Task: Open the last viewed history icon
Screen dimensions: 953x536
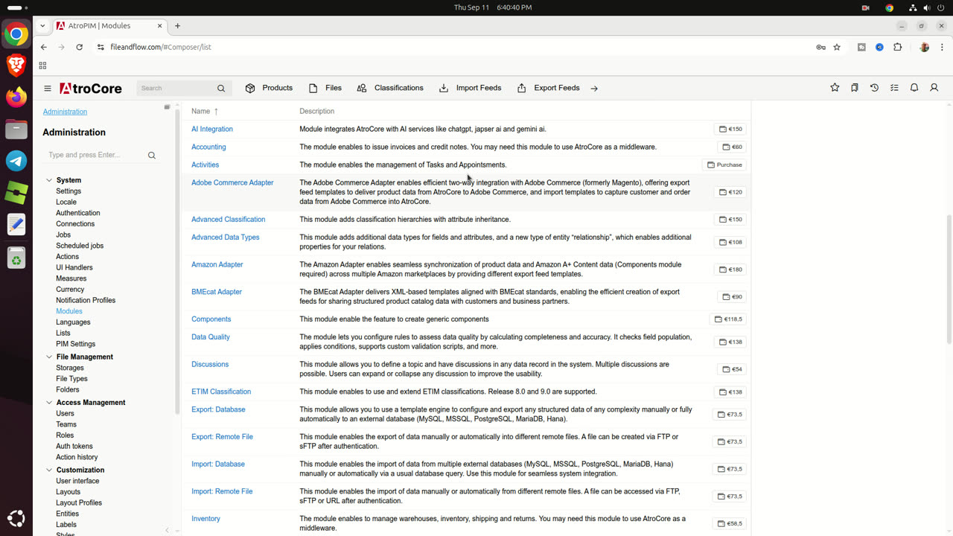Action: tap(874, 88)
